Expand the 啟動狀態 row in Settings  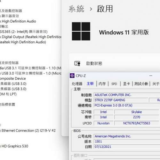point(115,63)
